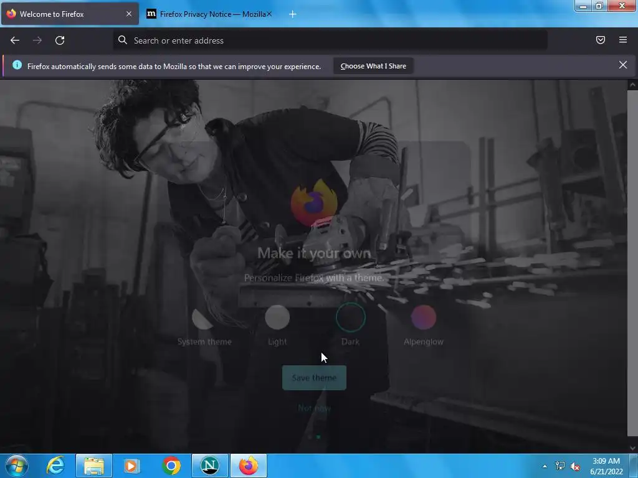Click the Firefox logo on welcome page
Image resolution: width=638 pixels, height=478 pixels.
coord(314,202)
